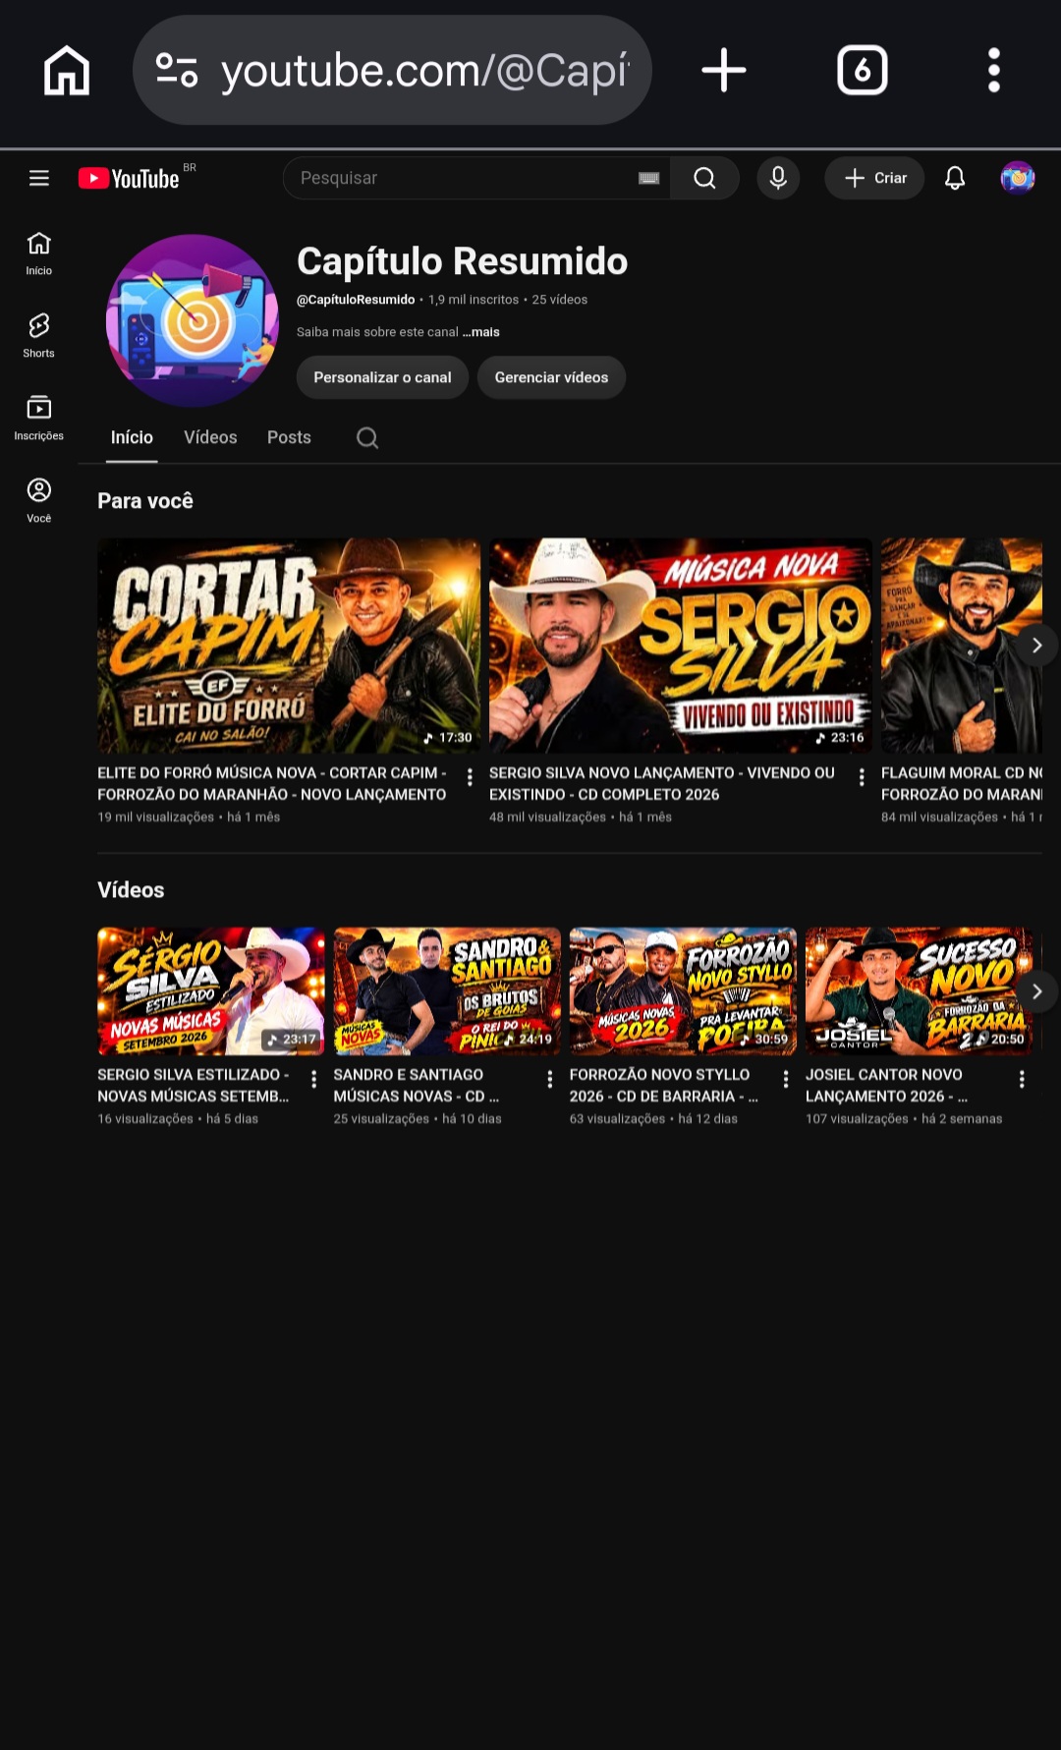Open the notifications bell
This screenshot has width=1061, height=1750.
pos(955,178)
